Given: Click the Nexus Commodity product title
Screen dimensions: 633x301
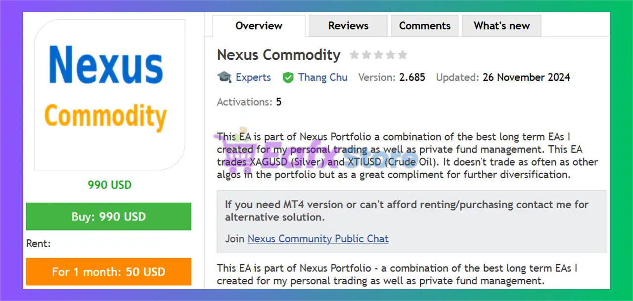Looking at the screenshot, I should coord(279,55).
